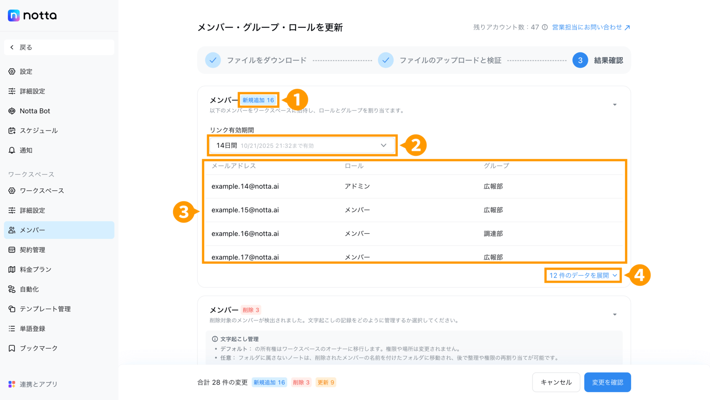
Task: Click the メールアドレス column header
Action: (234, 166)
